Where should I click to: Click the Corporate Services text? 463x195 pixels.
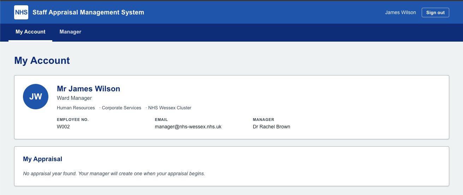point(121,108)
